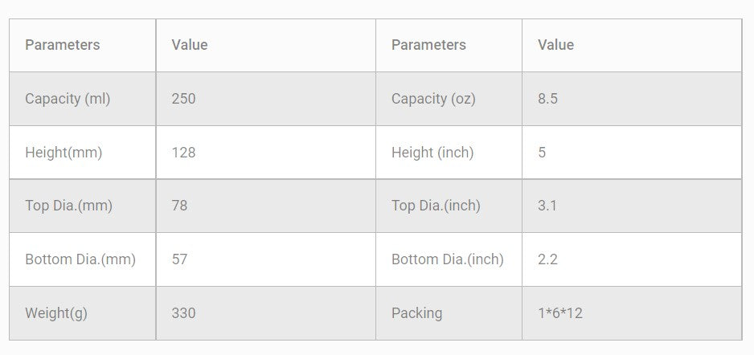Viewport: 754px width, 355px height.
Task: Click the Capacity (oz) label cell
Action: click(x=433, y=99)
